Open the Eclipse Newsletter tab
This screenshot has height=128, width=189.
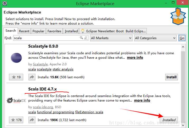click(x=113, y=31)
